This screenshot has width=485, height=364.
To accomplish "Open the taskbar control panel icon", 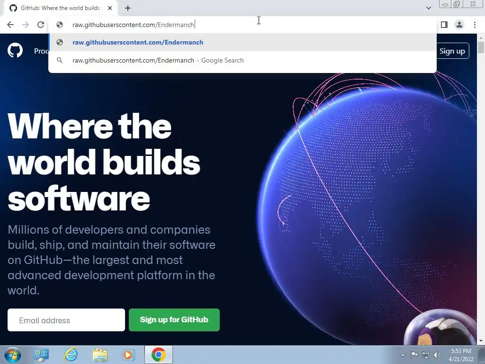I will (x=41, y=355).
